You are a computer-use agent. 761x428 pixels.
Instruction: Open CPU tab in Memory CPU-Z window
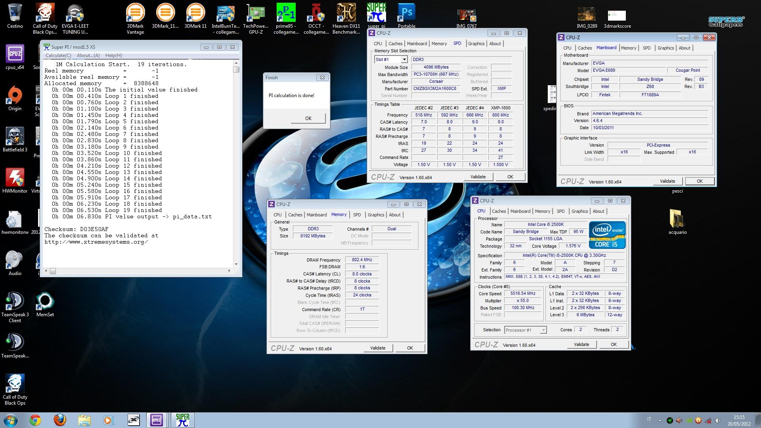[277, 215]
